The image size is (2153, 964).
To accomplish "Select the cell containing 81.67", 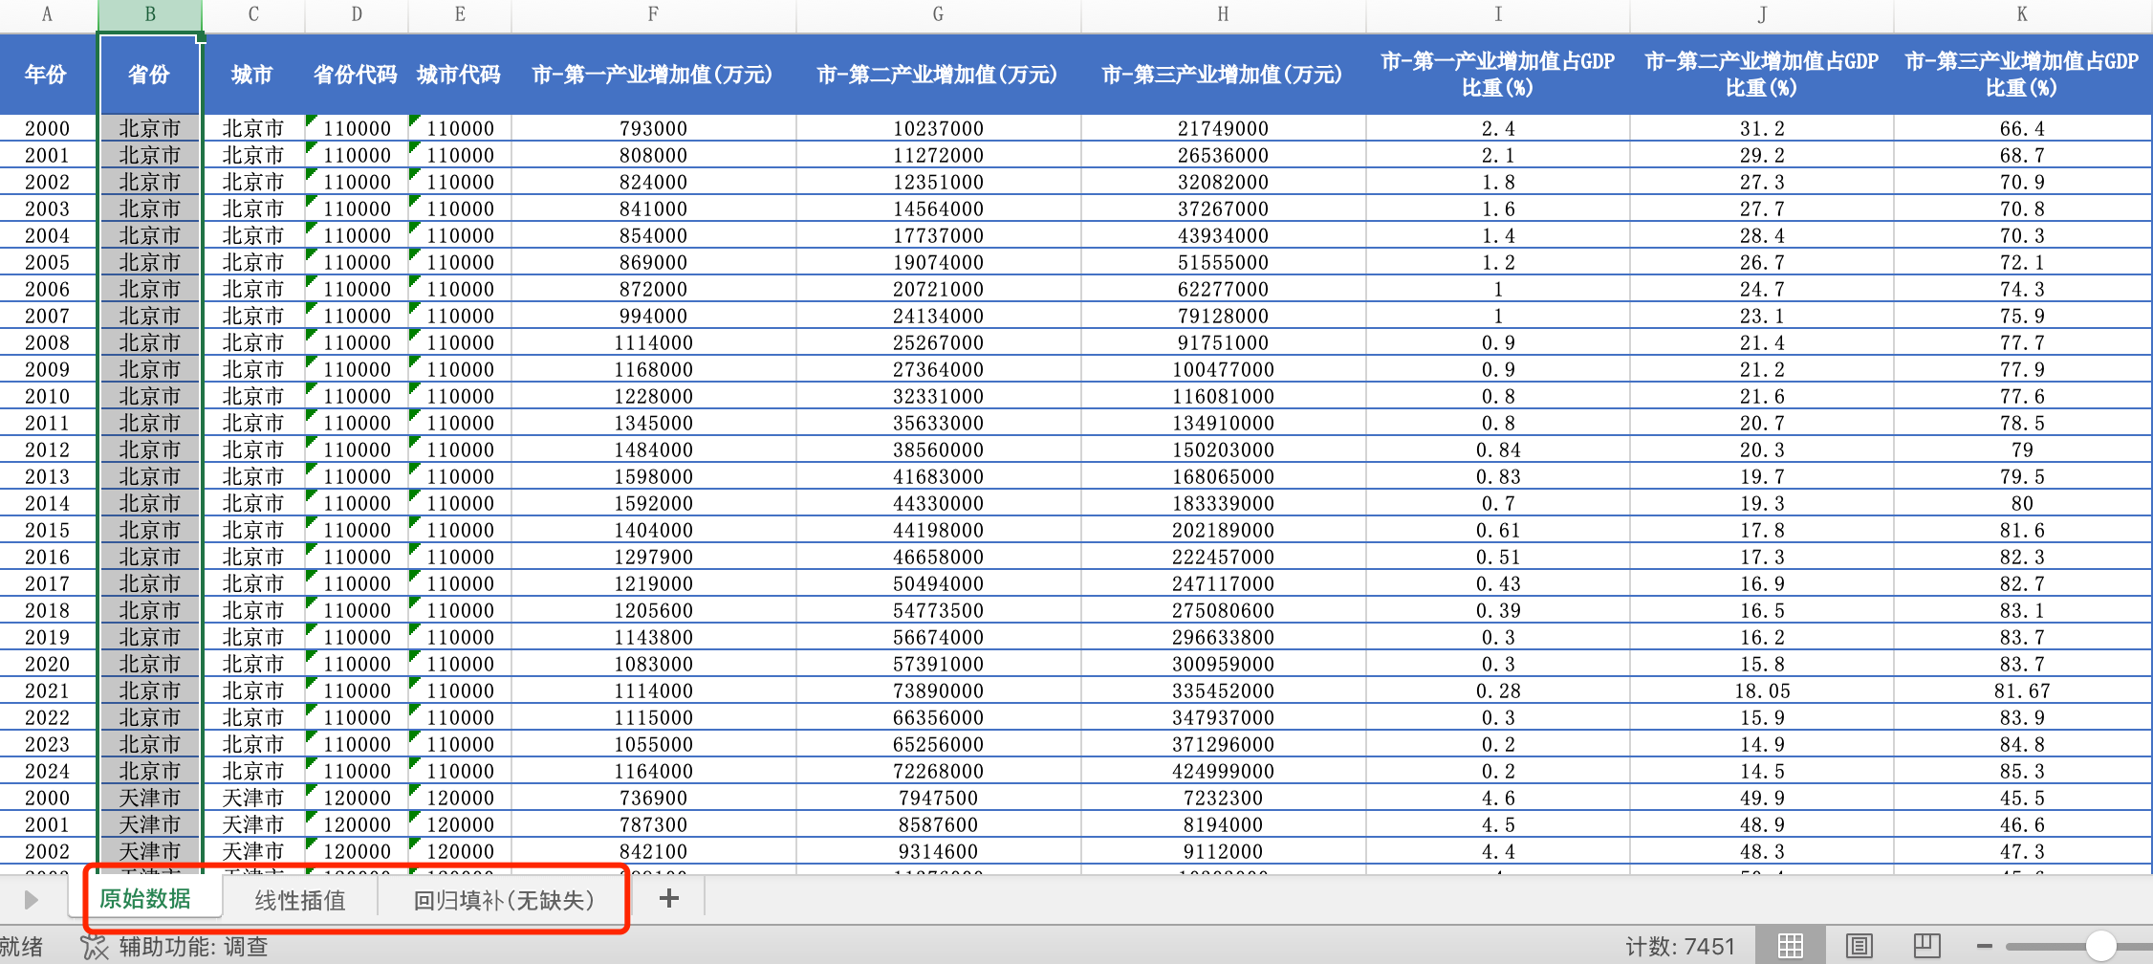I will tap(2022, 690).
